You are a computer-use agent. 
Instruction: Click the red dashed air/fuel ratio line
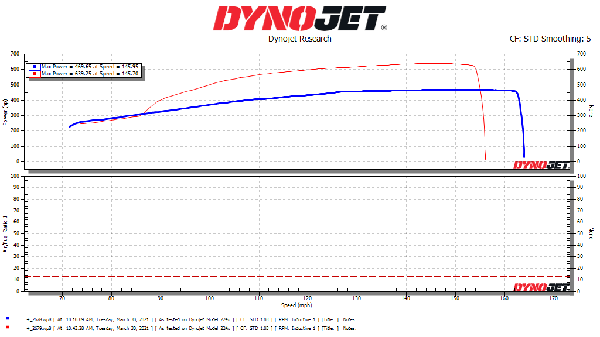click(297, 276)
